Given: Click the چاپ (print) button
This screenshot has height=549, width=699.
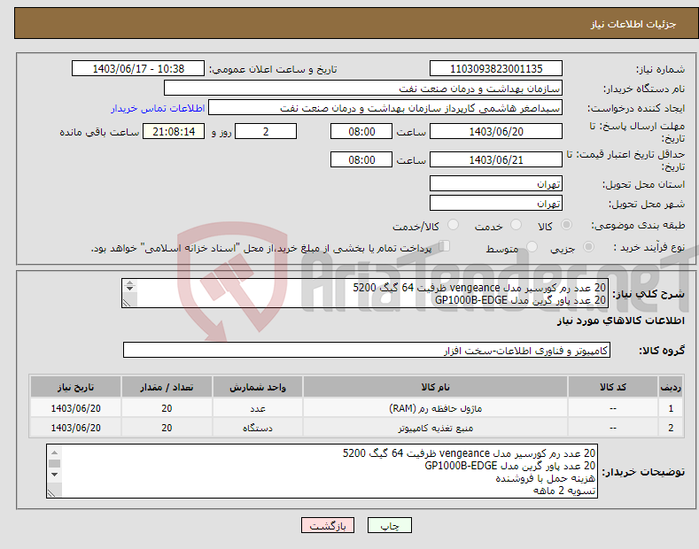Looking at the screenshot, I should point(389,525).
